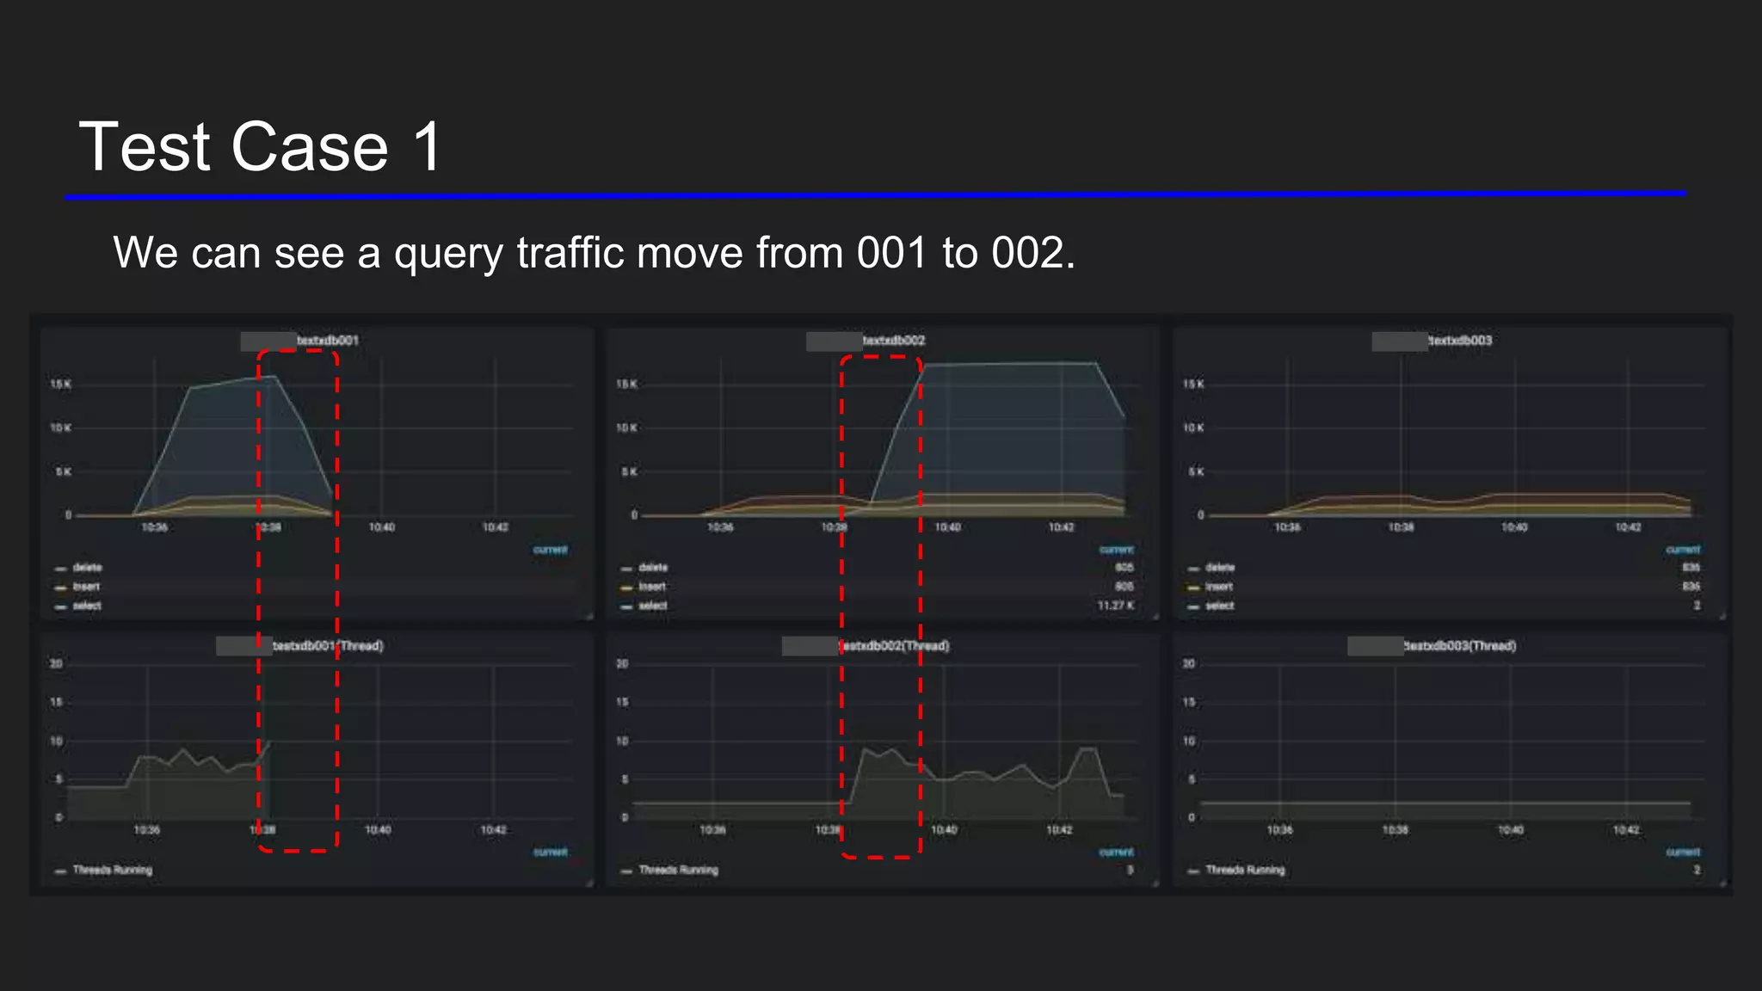Open the textxdb001 query panel title menu
The height and width of the screenshot is (991, 1762).
click(327, 341)
